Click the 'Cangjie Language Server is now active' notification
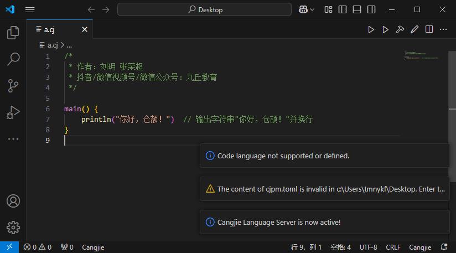The height and width of the screenshot is (253, 456). point(324,222)
